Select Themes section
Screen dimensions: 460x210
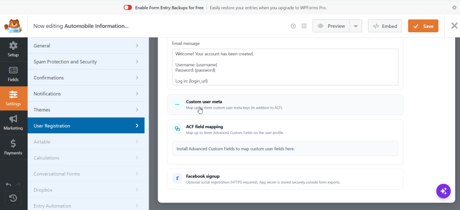tap(86, 110)
